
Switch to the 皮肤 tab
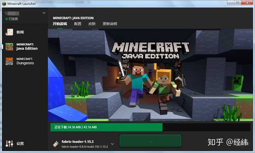[92, 24]
